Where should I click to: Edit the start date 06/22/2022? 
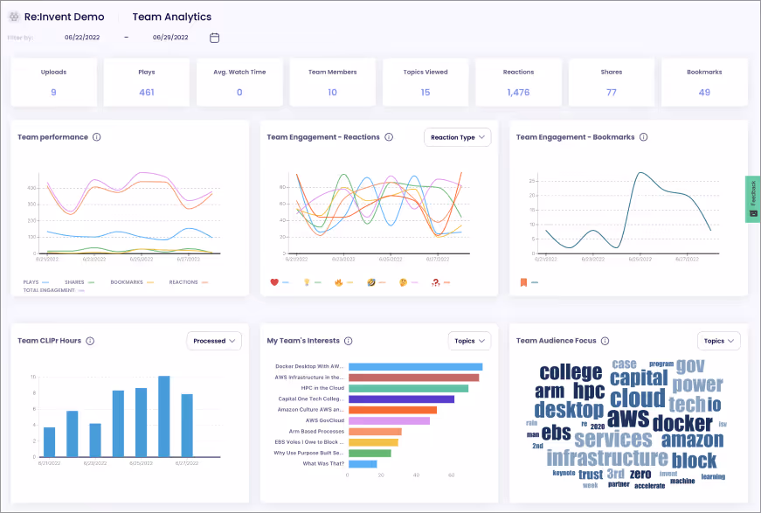[x=82, y=38]
